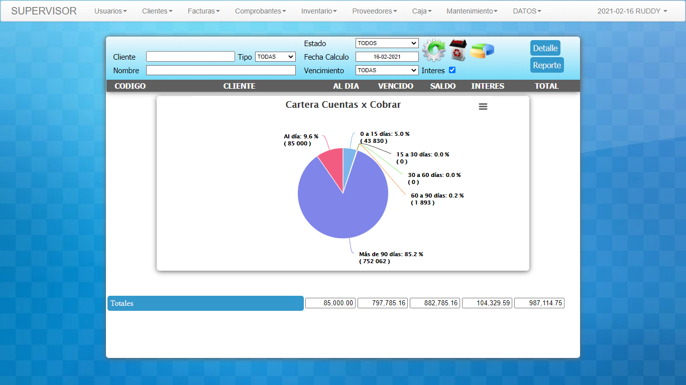Toggle the Interes checkbox
686x385 pixels.
tap(452, 70)
